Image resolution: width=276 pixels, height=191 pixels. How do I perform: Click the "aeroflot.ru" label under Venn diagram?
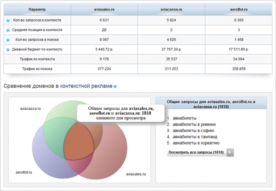tap(24, 172)
